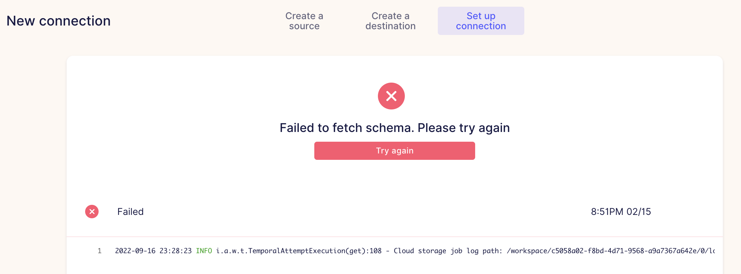Select line 1 of the log output
This screenshot has width=741, height=274.
coord(100,250)
